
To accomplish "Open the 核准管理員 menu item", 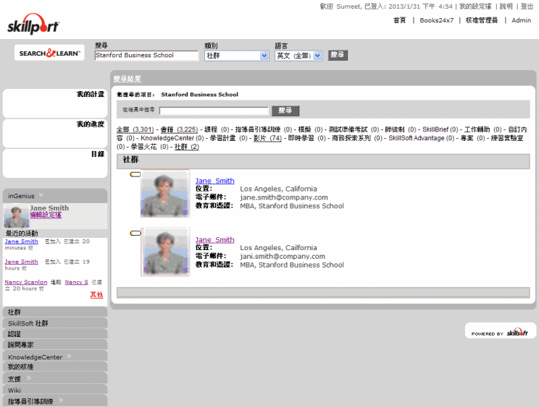I will click(482, 20).
